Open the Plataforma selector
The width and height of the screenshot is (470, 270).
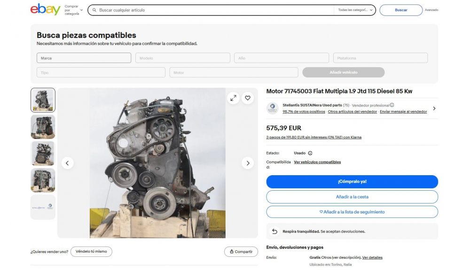(380, 58)
